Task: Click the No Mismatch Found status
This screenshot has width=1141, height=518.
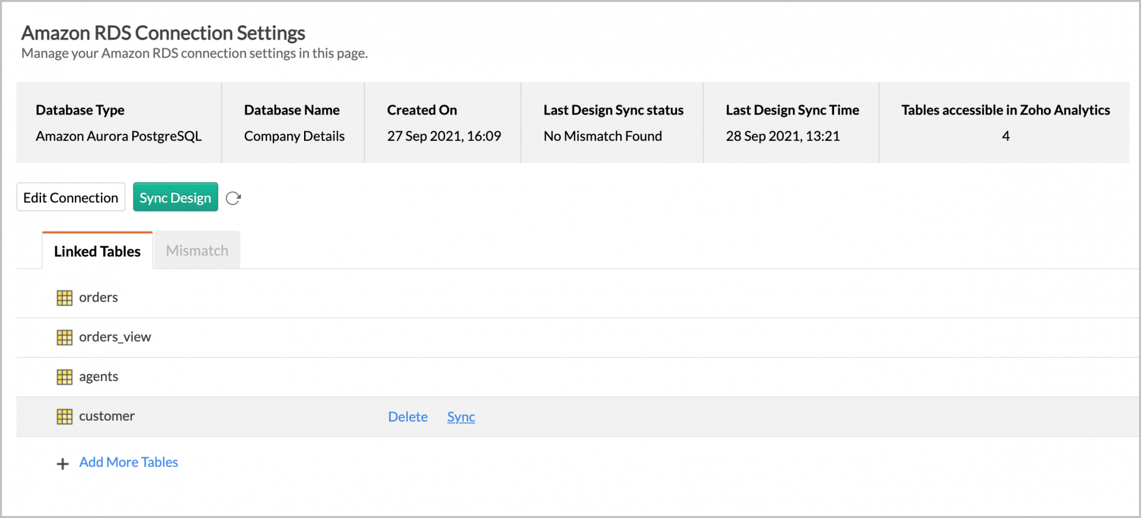Action: [x=602, y=136]
